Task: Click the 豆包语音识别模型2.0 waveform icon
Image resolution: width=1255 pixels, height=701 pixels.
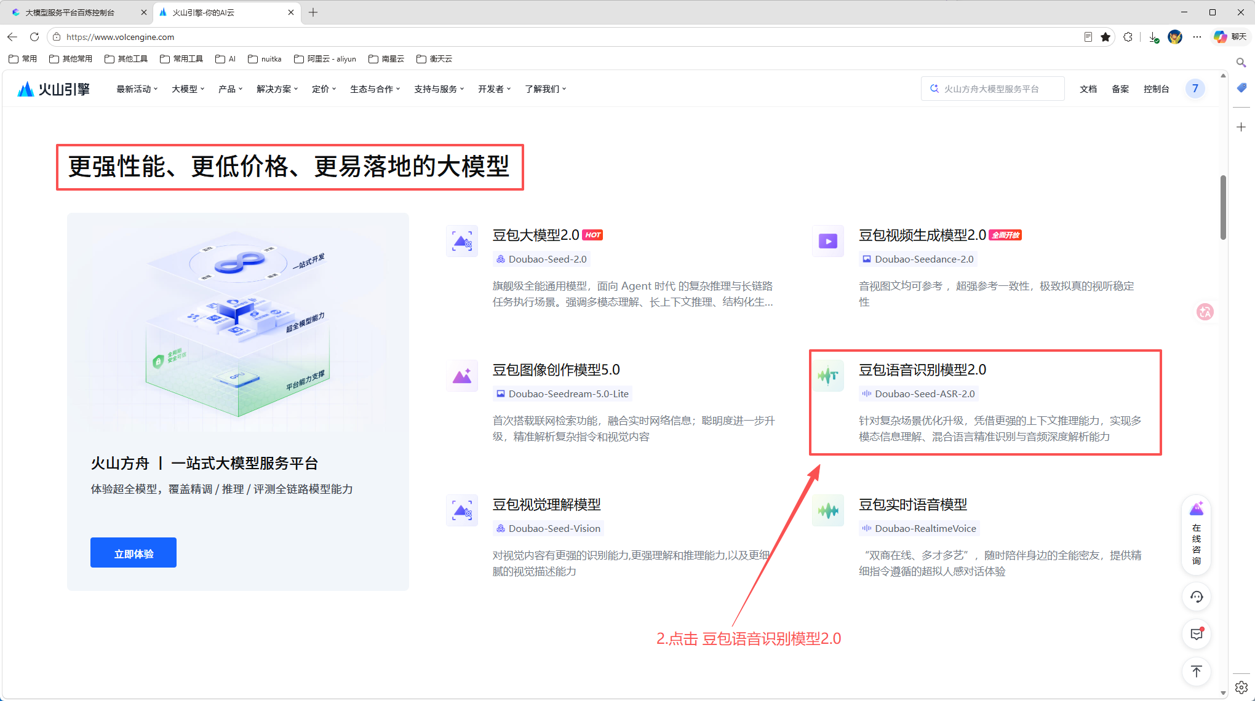Action: click(x=828, y=376)
